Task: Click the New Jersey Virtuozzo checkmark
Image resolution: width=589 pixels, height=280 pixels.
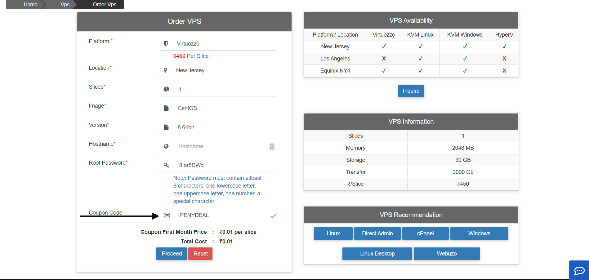Action: pos(384,47)
